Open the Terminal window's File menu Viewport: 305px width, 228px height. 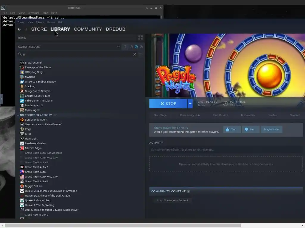pyautogui.click(x=5, y=13)
